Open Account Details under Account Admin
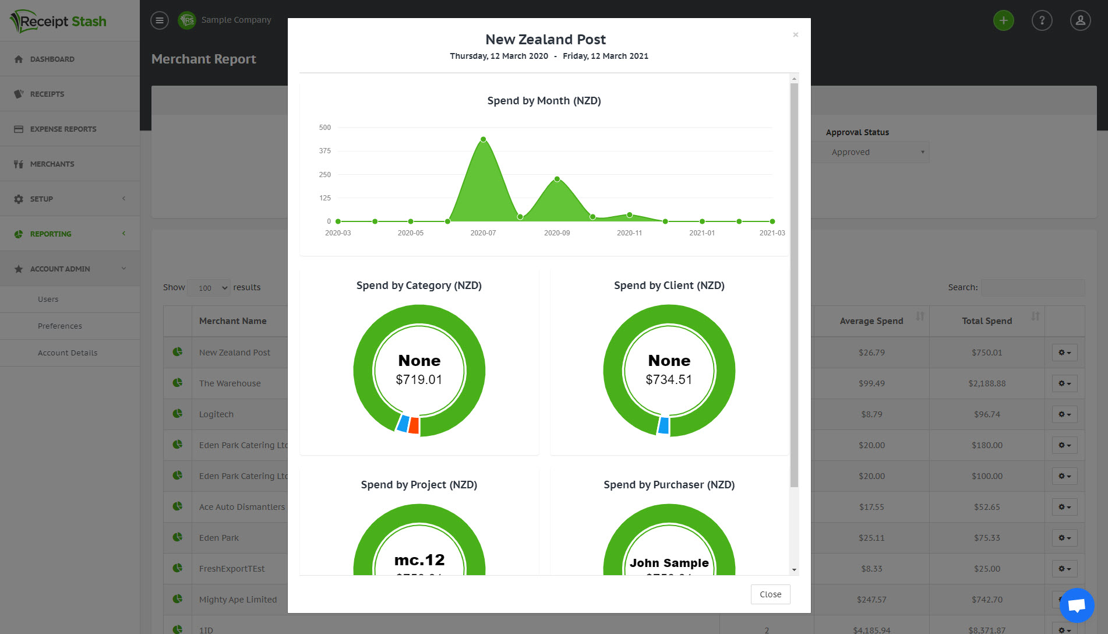 pos(70,353)
